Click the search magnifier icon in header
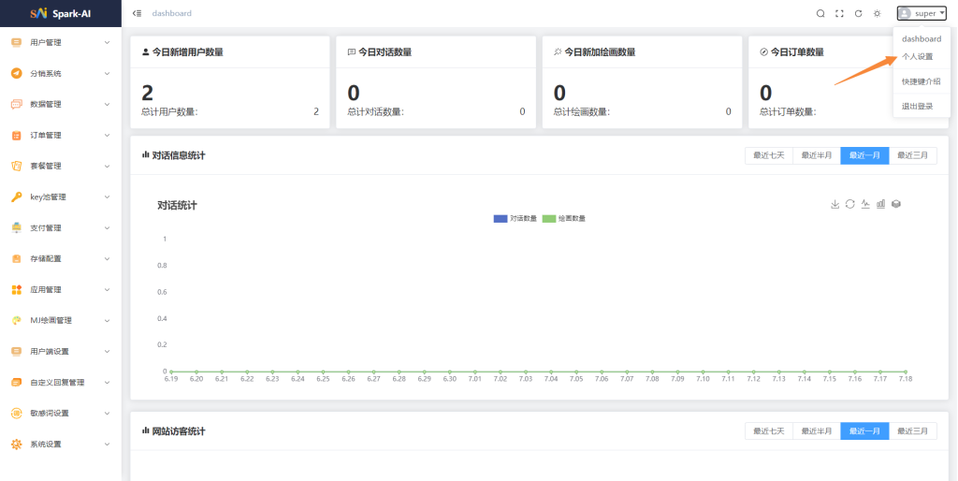The width and height of the screenshot is (958, 481). (820, 13)
